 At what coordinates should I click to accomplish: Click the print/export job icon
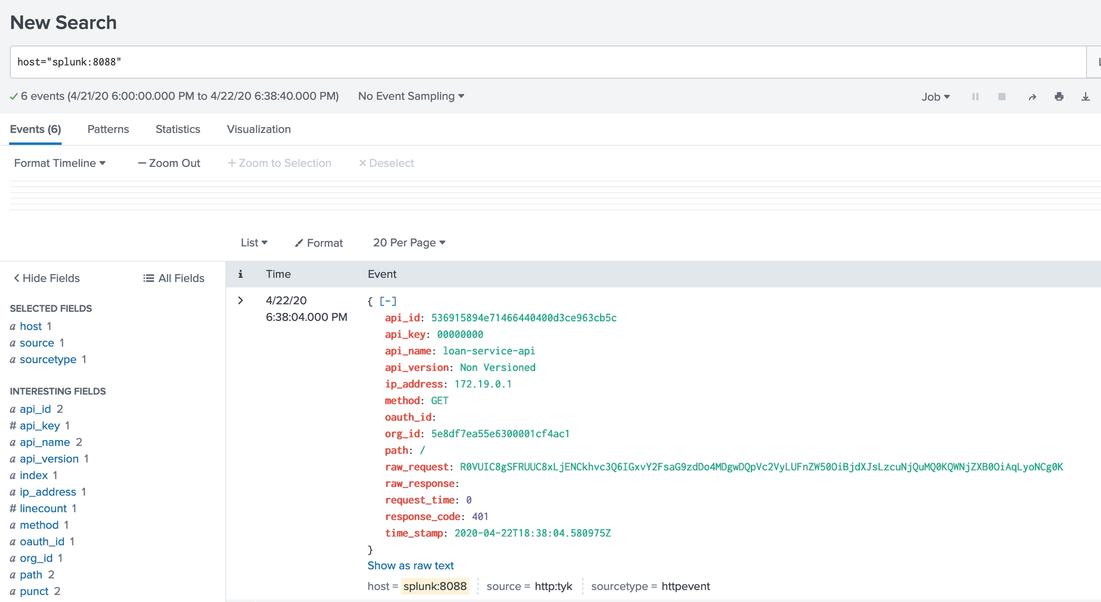click(x=1058, y=96)
